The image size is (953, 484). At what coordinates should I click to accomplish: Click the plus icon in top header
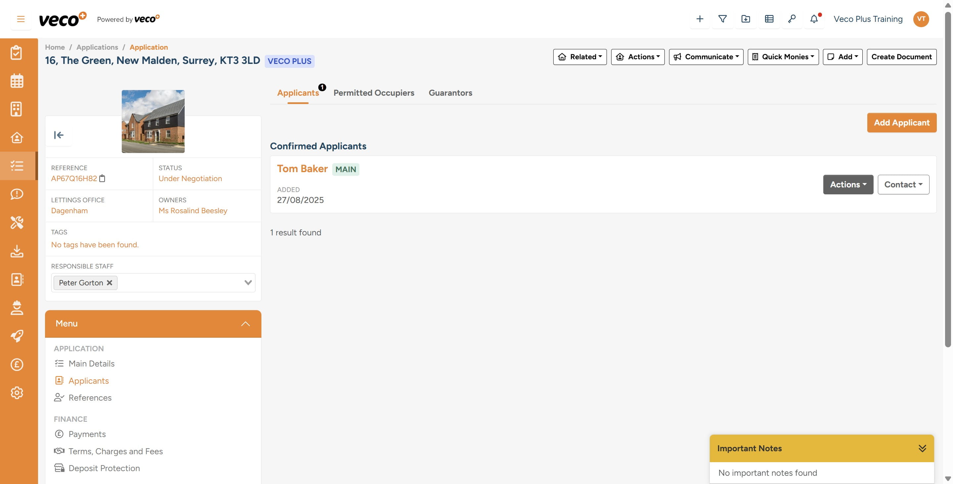coord(699,19)
